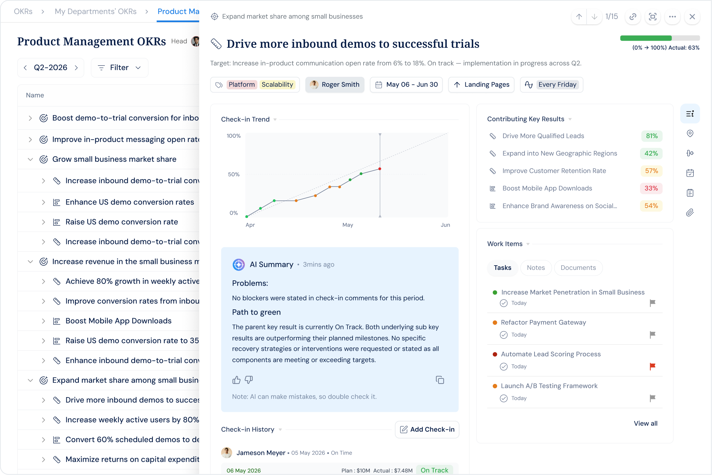Click the 63% actual progress bar
This screenshot has width=712, height=475.
coord(660,38)
